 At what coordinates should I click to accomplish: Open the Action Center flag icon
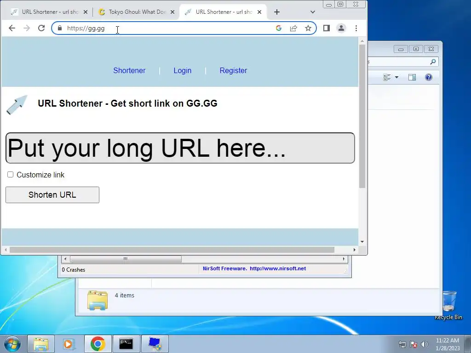pyautogui.click(x=414, y=344)
